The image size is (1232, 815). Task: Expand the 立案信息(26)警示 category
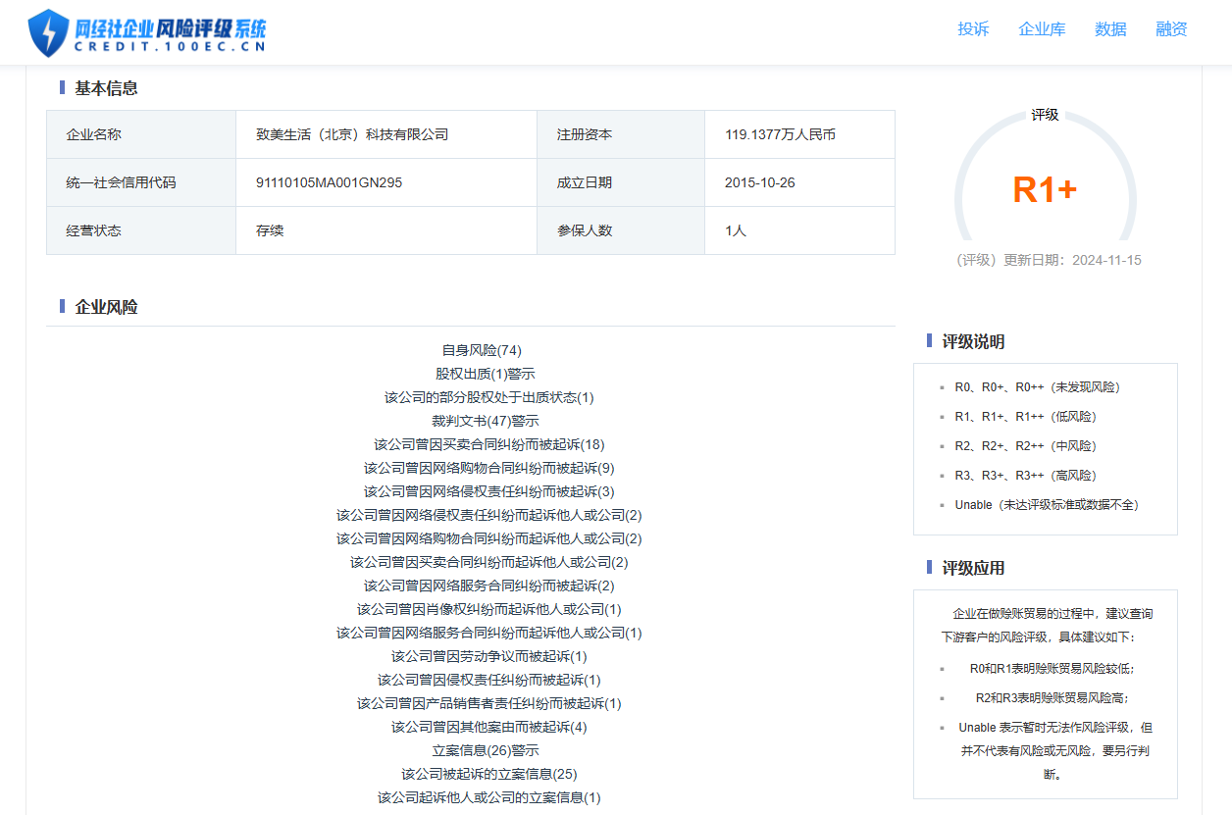pyautogui.click(x=485, y=750)
